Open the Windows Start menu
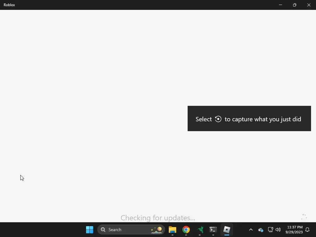The height and width of the screenshot is (237, 316). (89, 230)
